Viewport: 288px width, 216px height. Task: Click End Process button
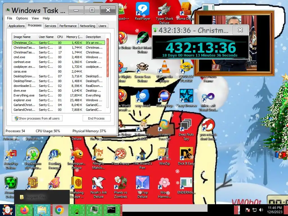click(96, 118)
